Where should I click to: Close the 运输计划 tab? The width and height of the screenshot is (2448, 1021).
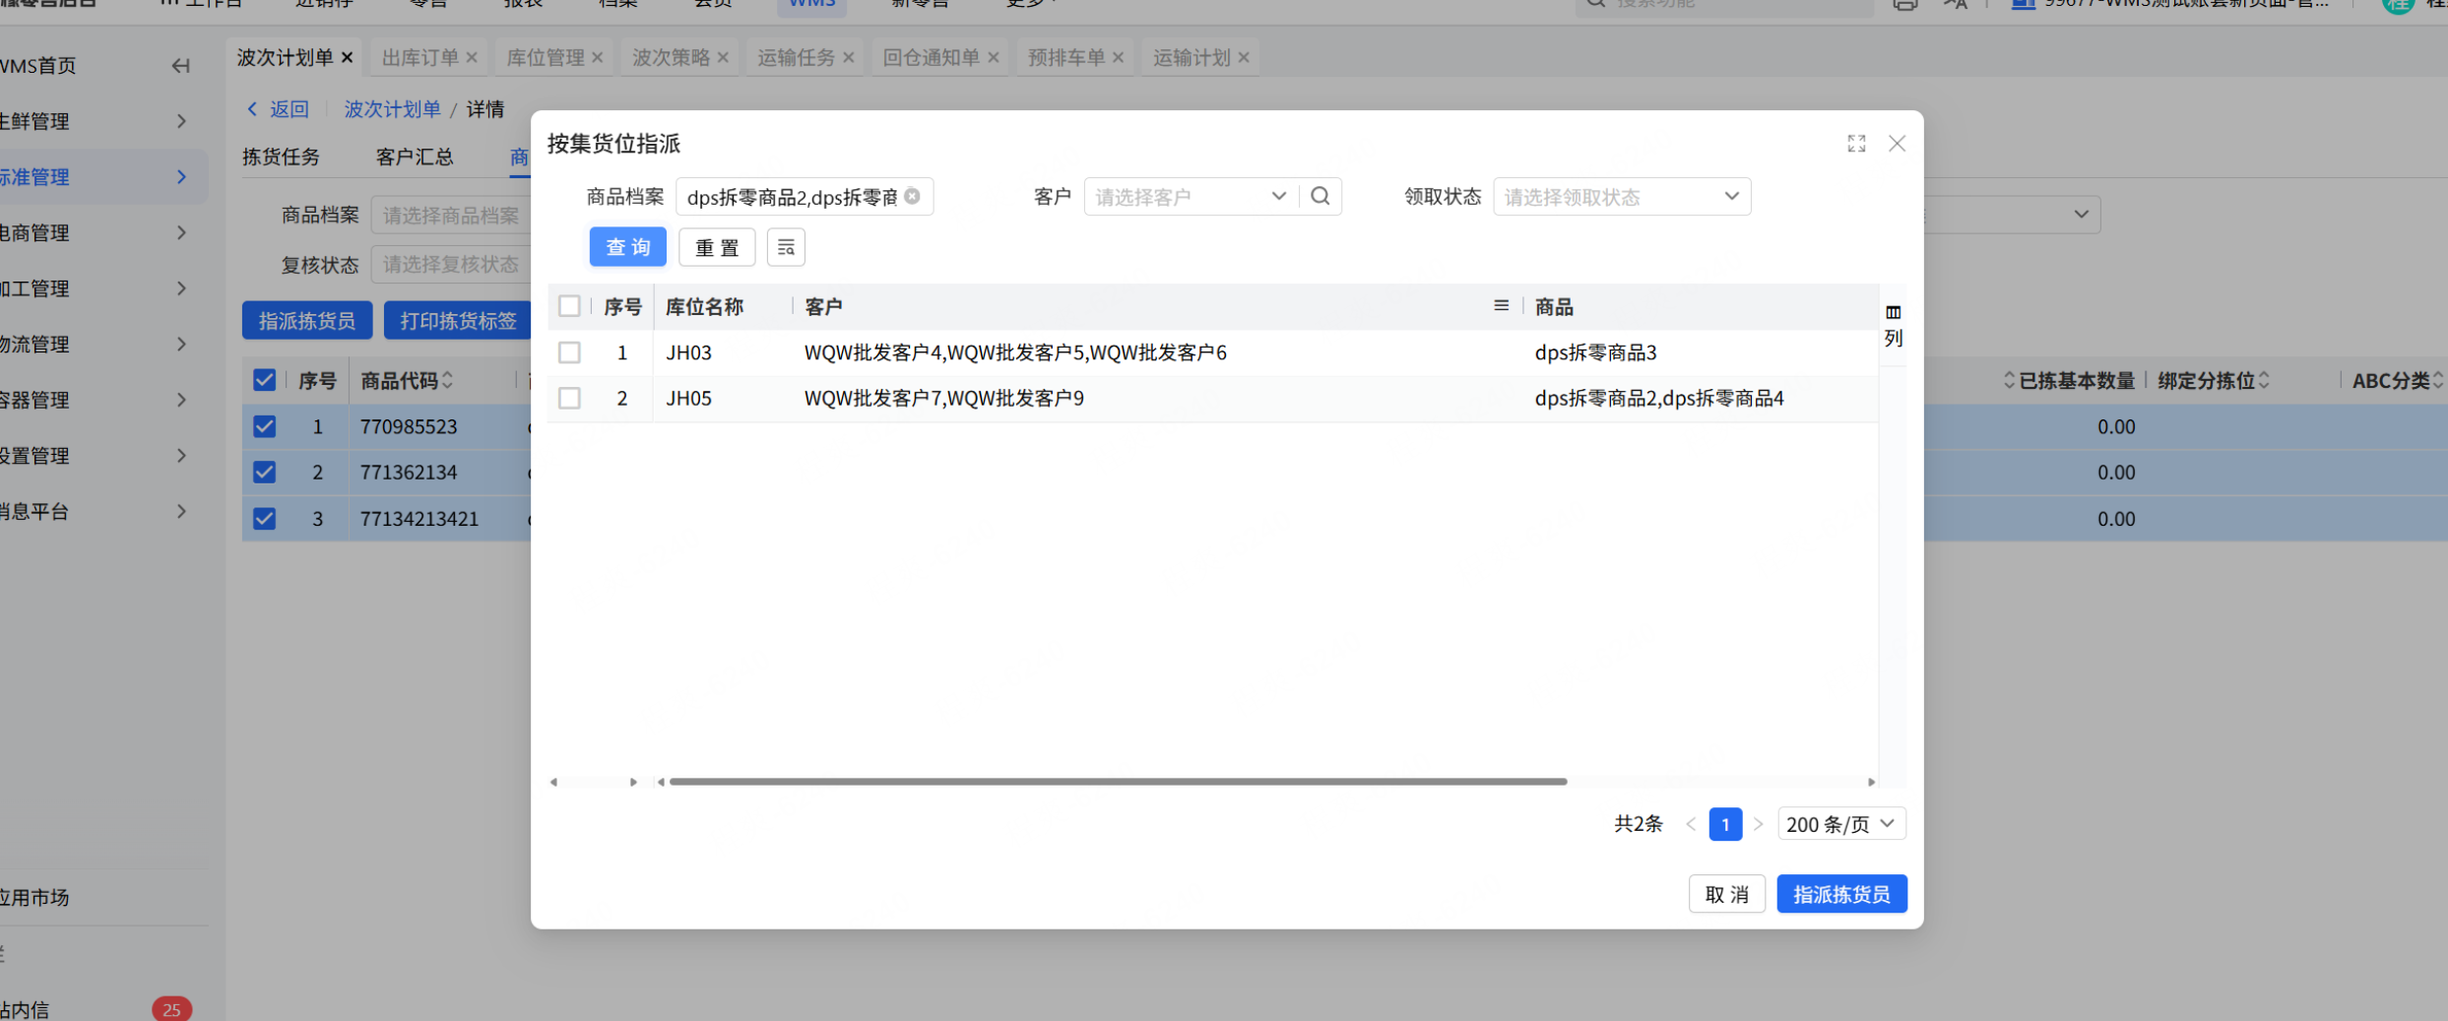(x=1244, y=58)
